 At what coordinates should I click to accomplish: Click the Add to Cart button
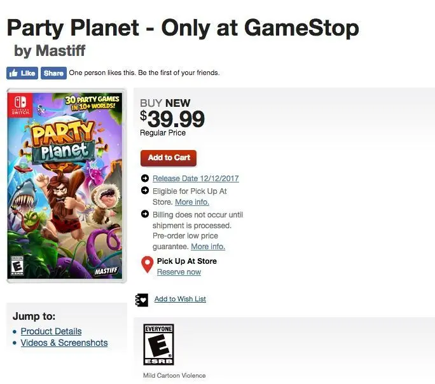click(169, 158)
